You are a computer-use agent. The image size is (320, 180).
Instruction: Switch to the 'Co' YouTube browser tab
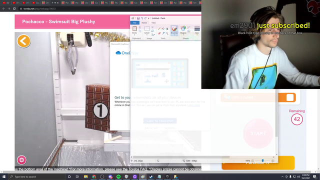coord(36,3)
